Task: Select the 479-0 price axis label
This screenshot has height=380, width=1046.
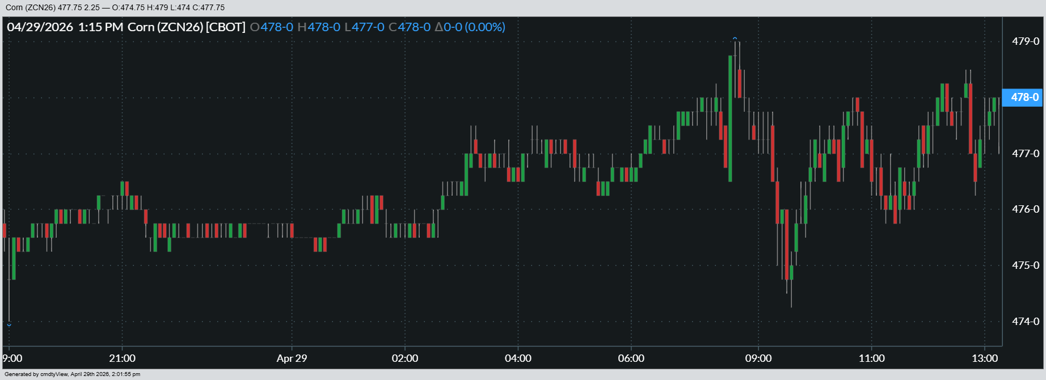Action: [x=1026, y=41]
